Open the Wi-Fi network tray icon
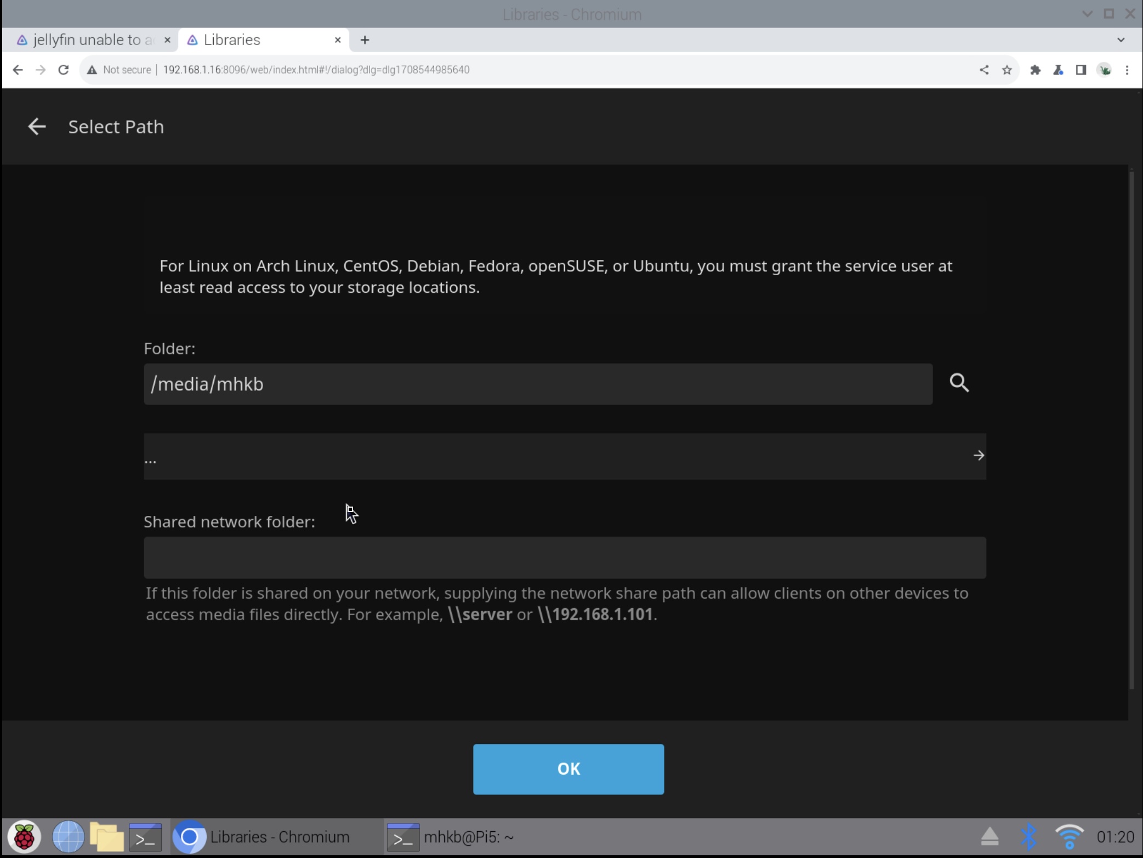Viewport: 1143px width, 858px height. tap(1069, 837)
